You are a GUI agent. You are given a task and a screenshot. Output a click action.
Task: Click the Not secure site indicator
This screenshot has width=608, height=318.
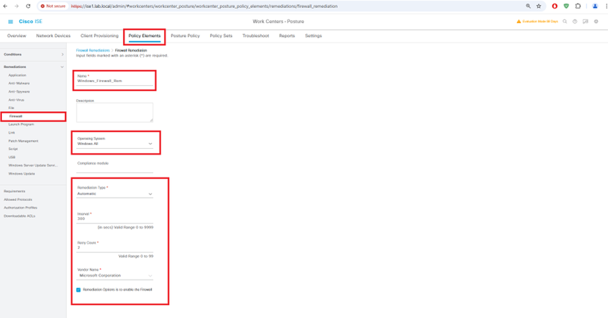(53, 6)
